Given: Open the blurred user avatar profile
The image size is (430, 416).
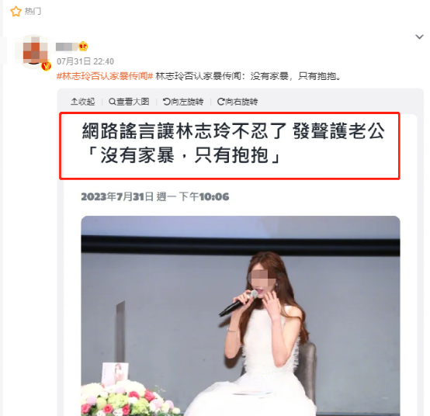Looking at the screenshot, I should click(x=35, y=51).
